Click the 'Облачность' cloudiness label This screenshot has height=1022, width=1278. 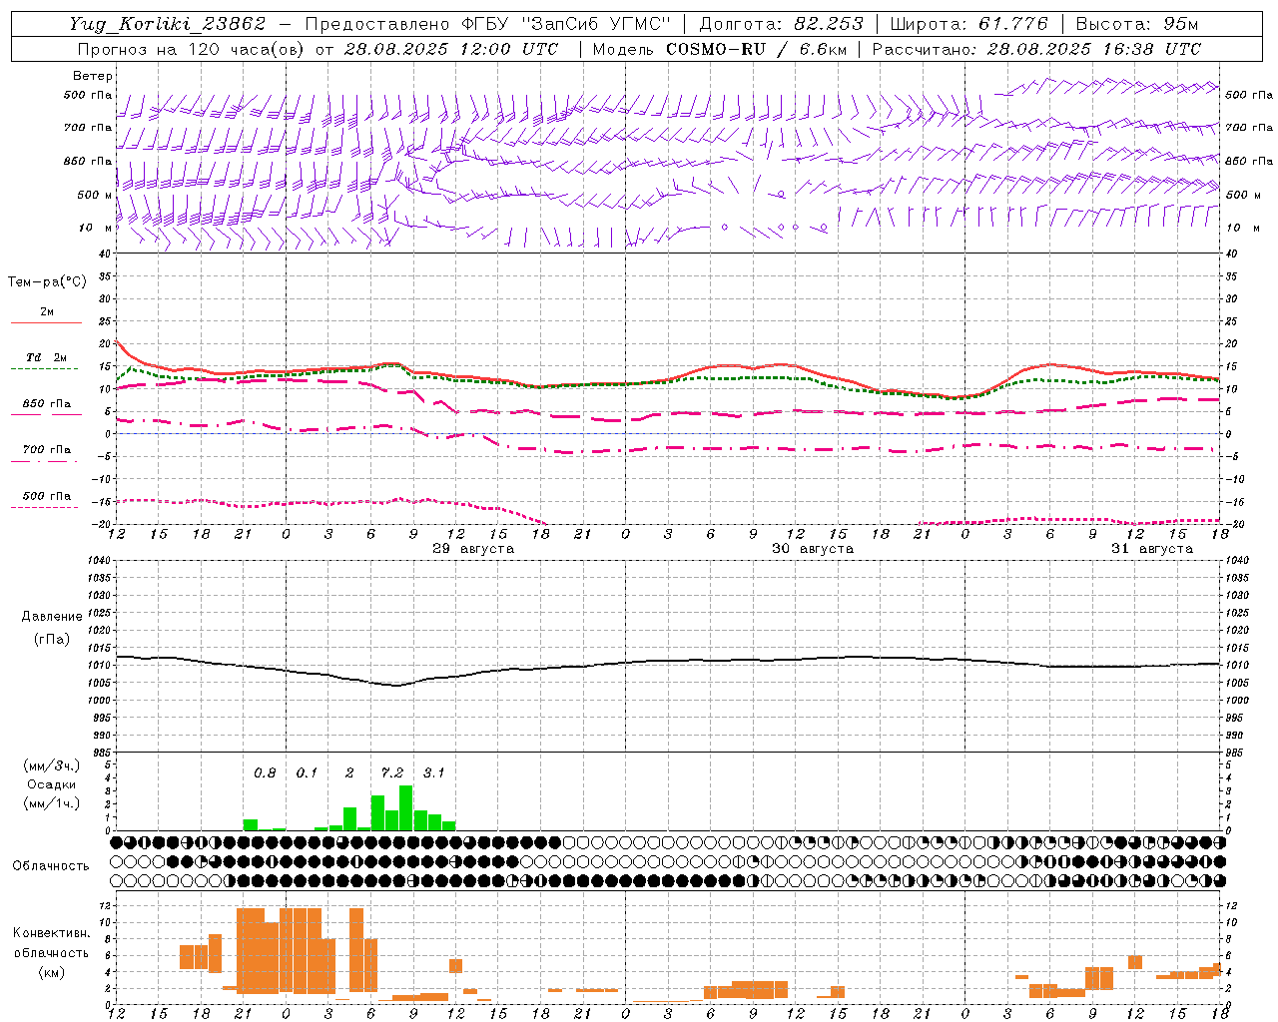point(51,866)
